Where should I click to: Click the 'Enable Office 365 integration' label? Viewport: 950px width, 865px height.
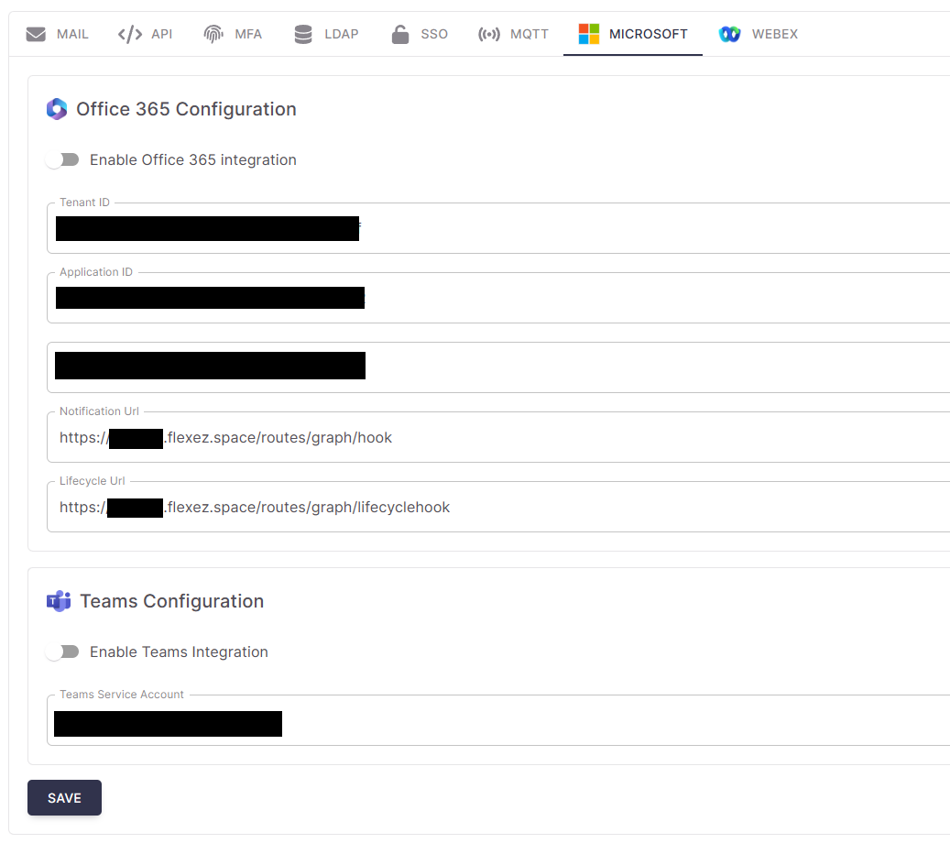[x=193, y=160]
